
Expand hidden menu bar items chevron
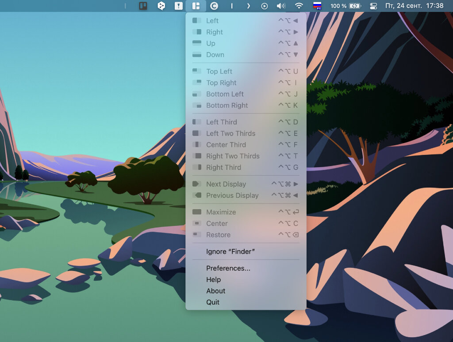(248, 6)
